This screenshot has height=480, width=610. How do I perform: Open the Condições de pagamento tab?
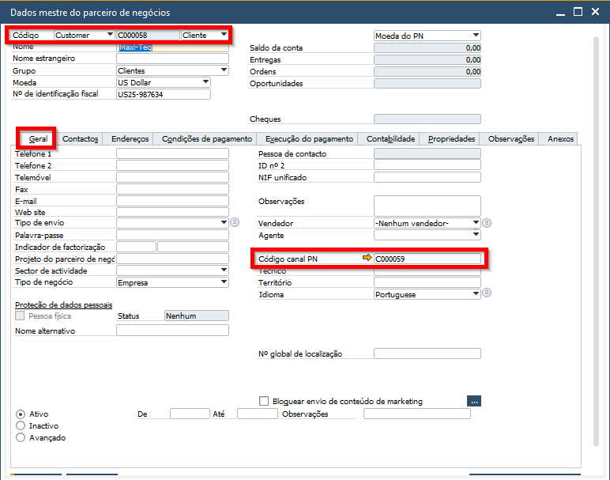tap(207, 139)
